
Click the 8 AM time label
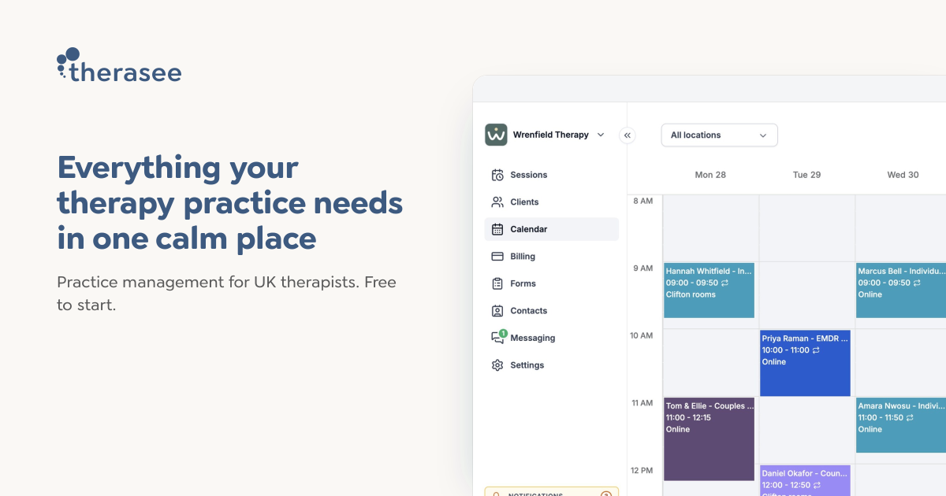(x=643, y=201)
